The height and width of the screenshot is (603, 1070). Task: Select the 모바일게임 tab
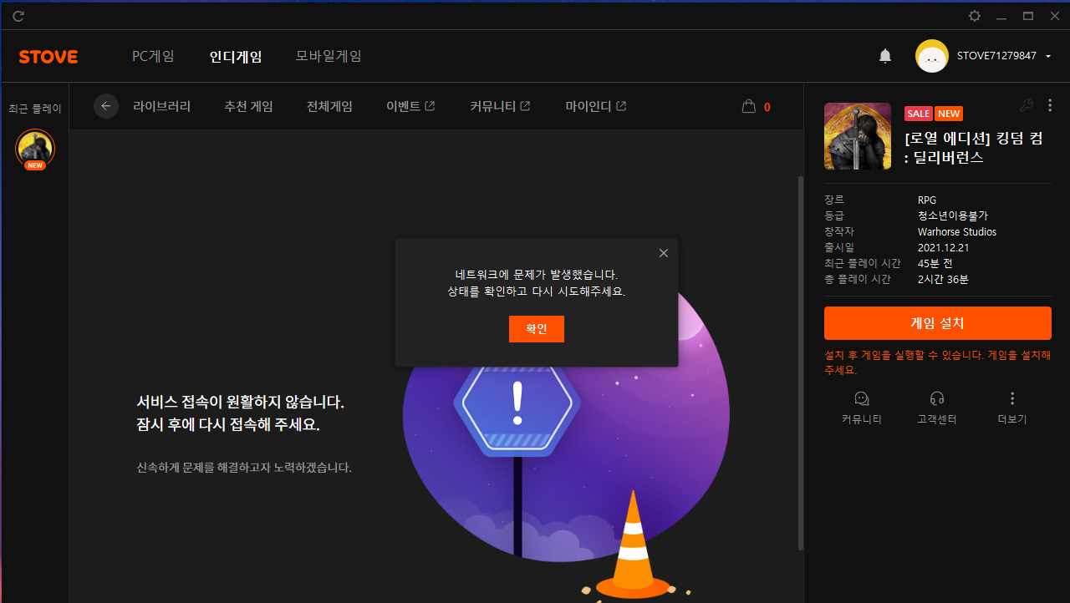click(329, 56)
